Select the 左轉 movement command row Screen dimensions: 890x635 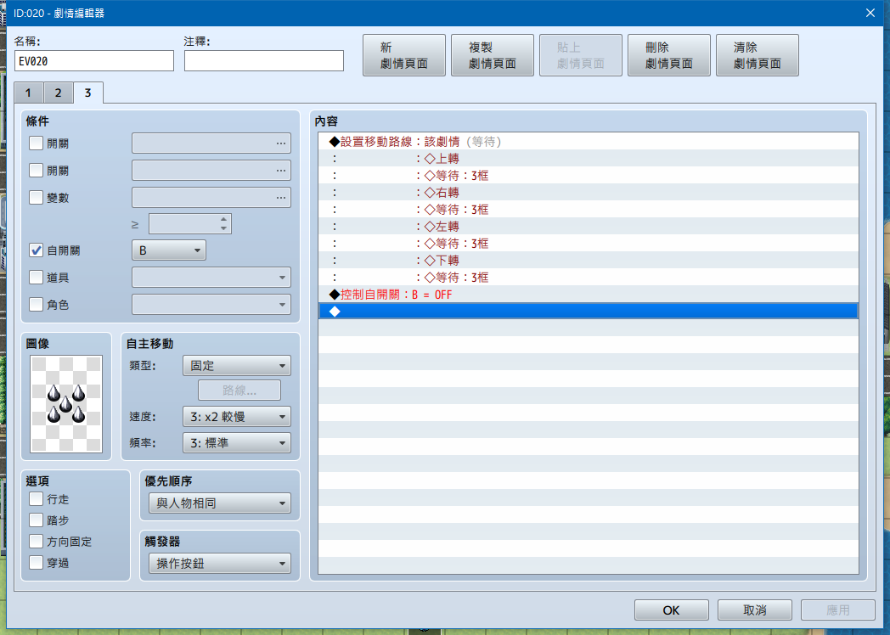[588, 227]
